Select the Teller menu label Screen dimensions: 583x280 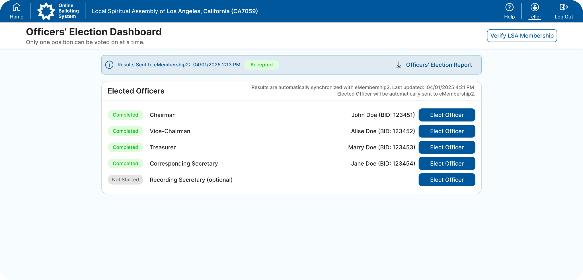tap(535, 17)
